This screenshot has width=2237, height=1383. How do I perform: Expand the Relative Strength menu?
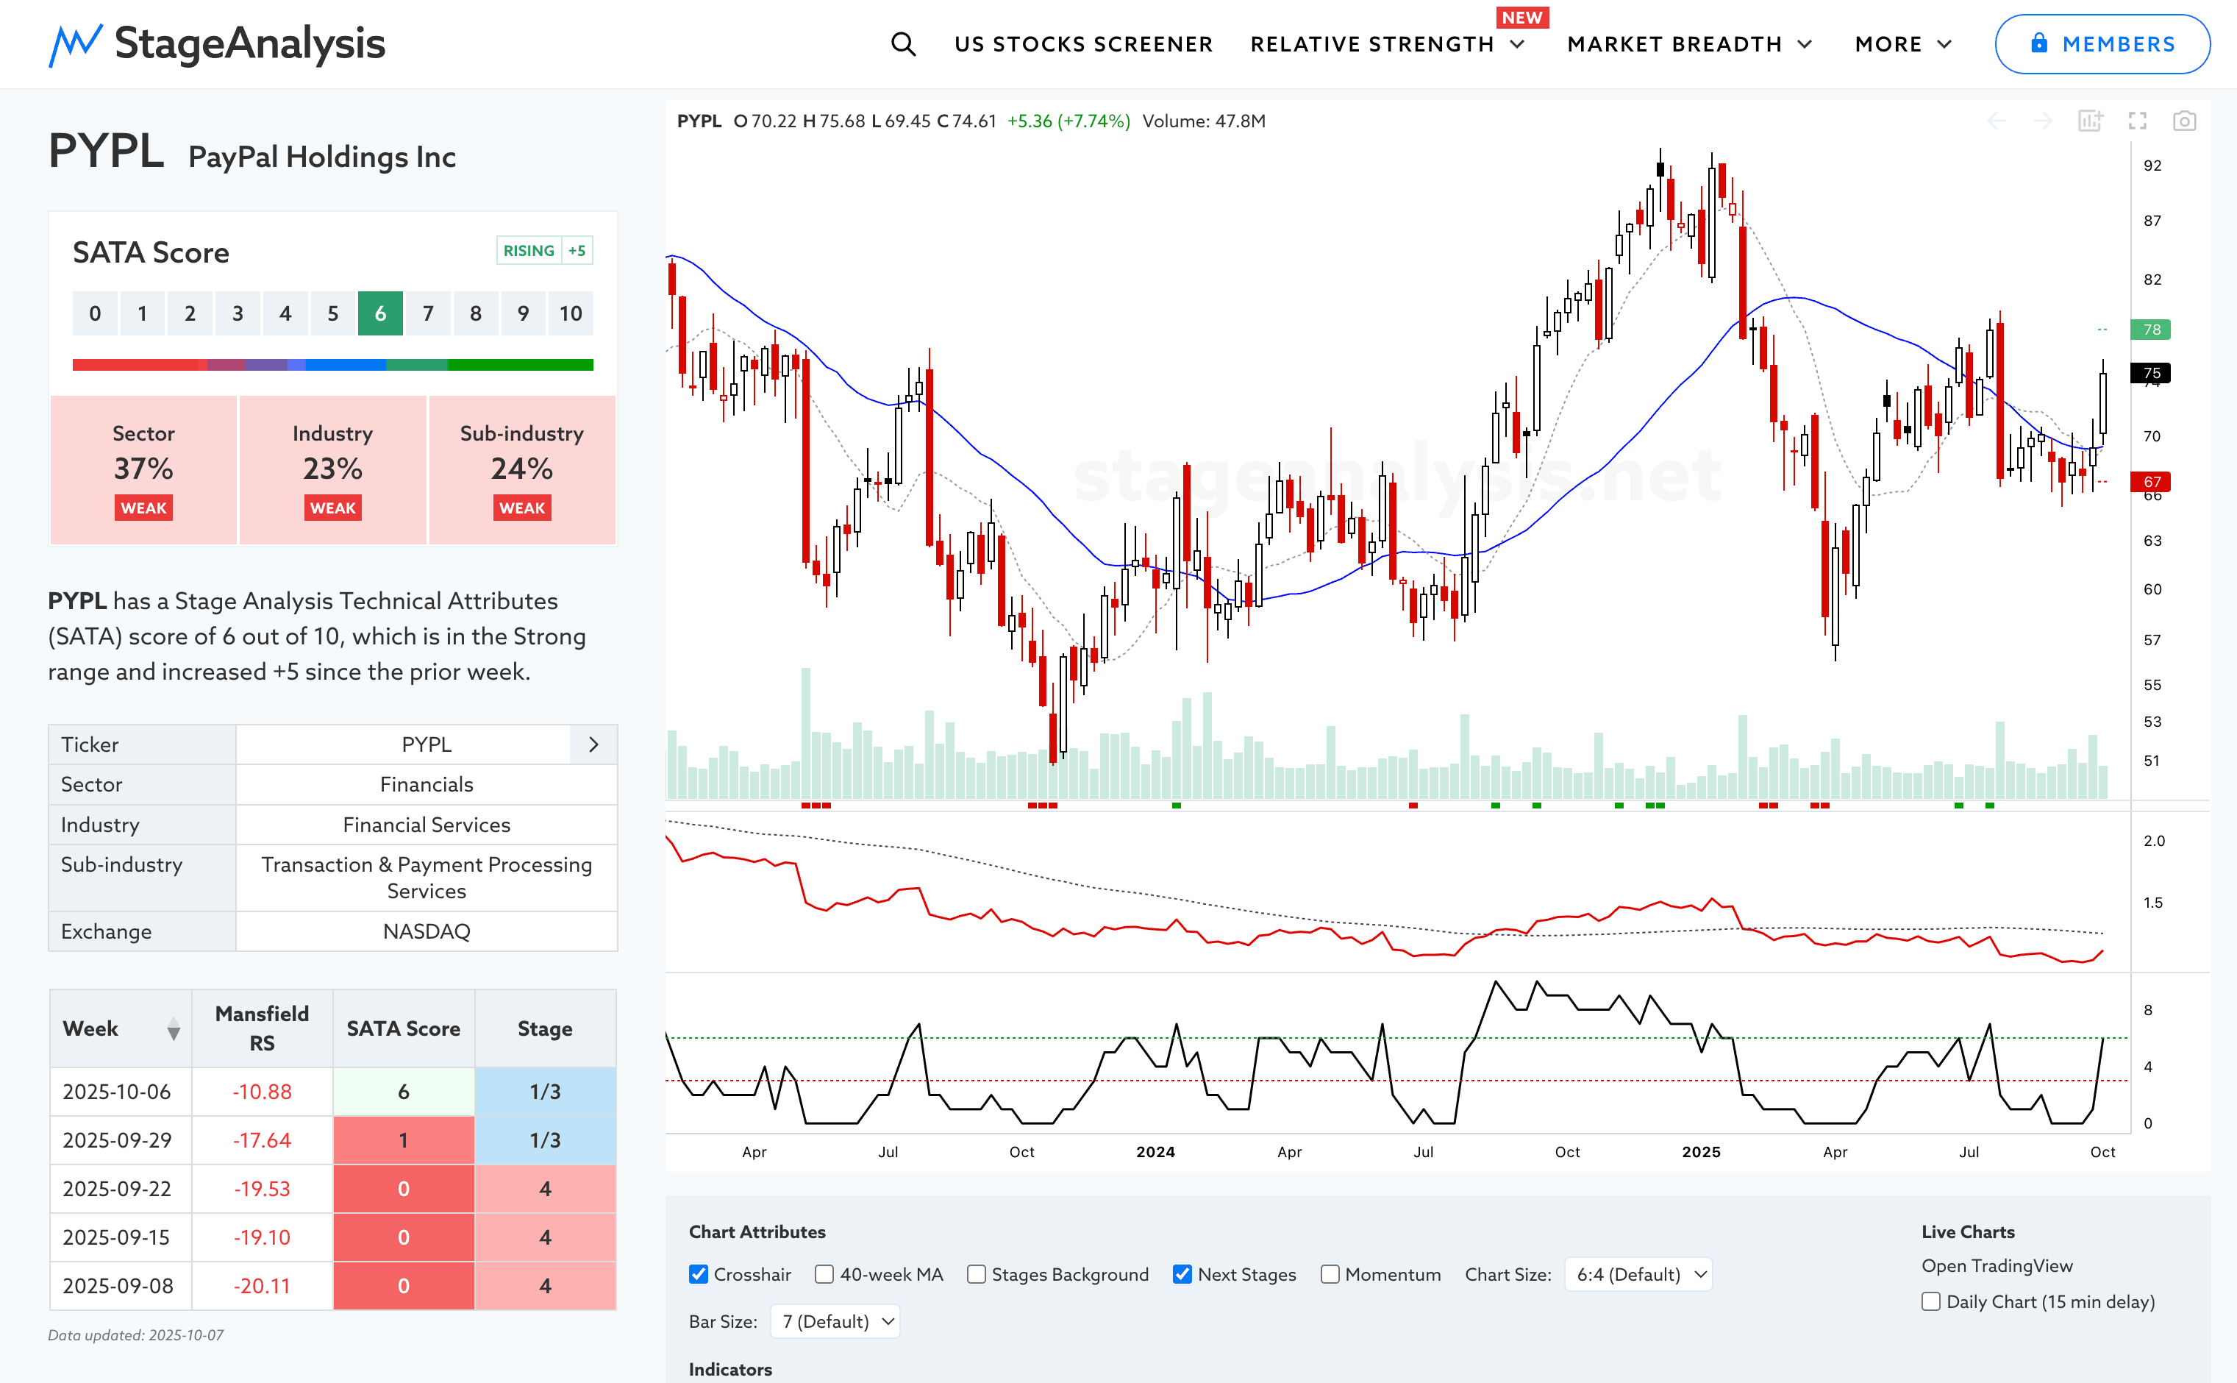pos(1387,44)
